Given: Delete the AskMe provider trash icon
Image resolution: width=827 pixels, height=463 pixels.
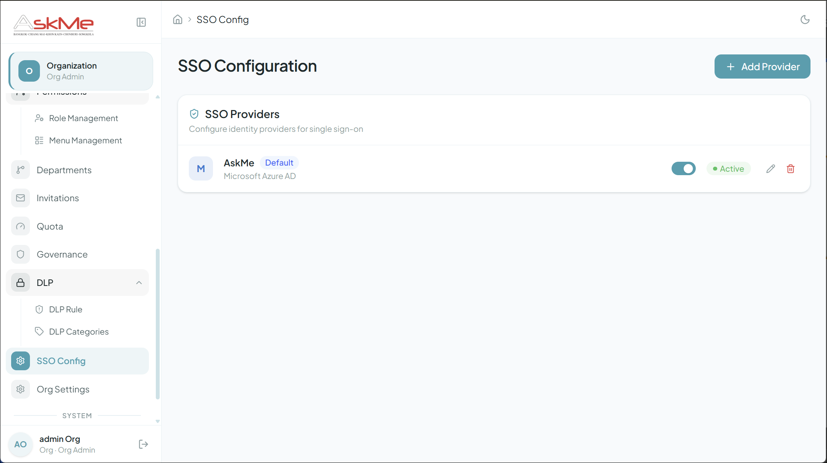Looking at the screenshot, I should (791, 169).
